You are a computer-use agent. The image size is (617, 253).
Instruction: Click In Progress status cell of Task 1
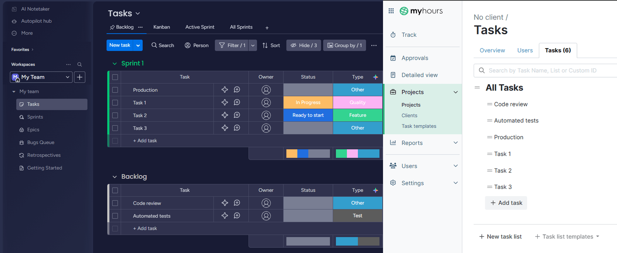tap(308, 103)
